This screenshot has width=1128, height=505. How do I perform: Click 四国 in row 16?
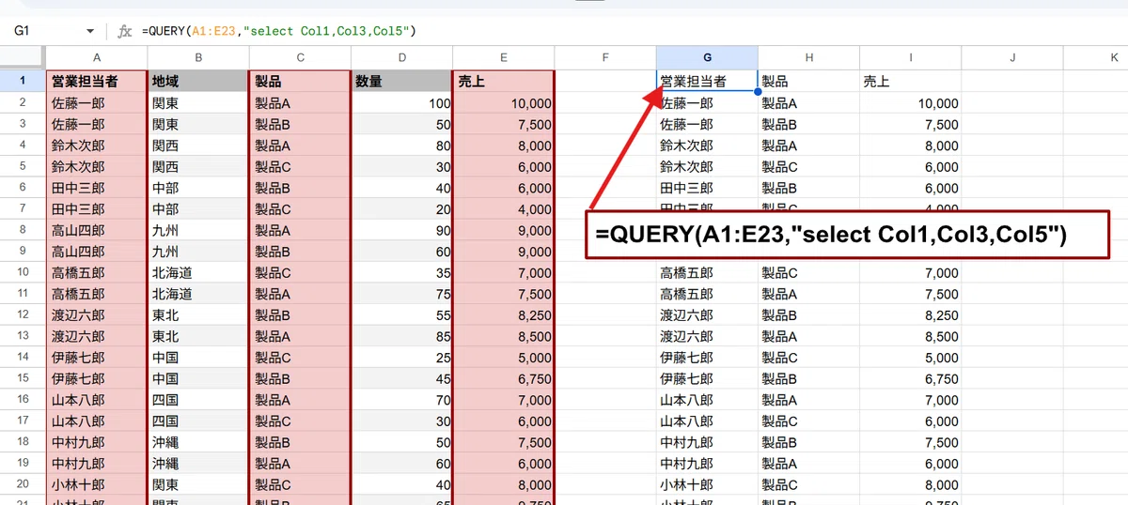198,400
